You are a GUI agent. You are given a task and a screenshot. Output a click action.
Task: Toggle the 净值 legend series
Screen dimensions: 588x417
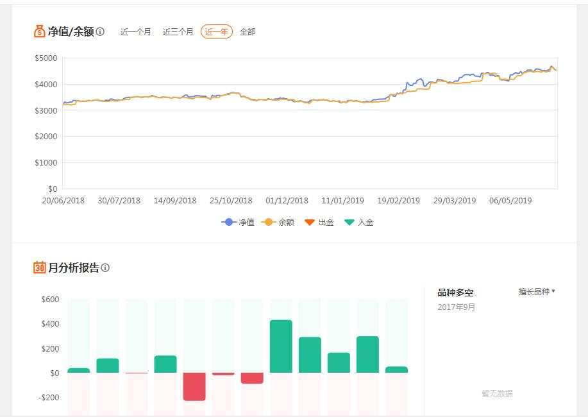click(x=238, y=222)
